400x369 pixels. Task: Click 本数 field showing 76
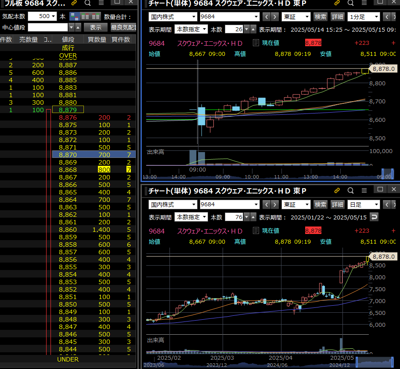tap(234, 217)
